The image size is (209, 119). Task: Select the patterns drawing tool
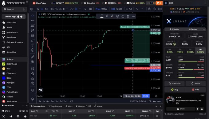(x=33, y=30)
